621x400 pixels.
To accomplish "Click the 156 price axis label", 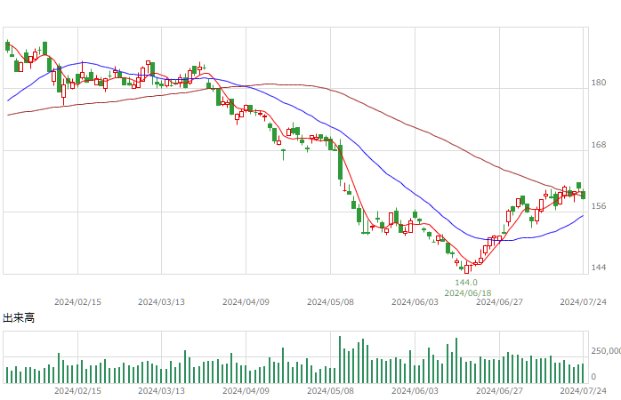I will (599, 206).
